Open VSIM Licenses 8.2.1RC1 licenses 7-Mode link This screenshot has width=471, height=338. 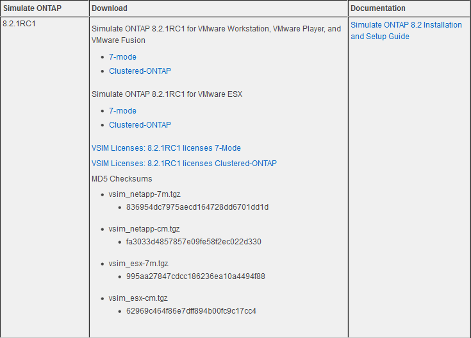[166, 148]
